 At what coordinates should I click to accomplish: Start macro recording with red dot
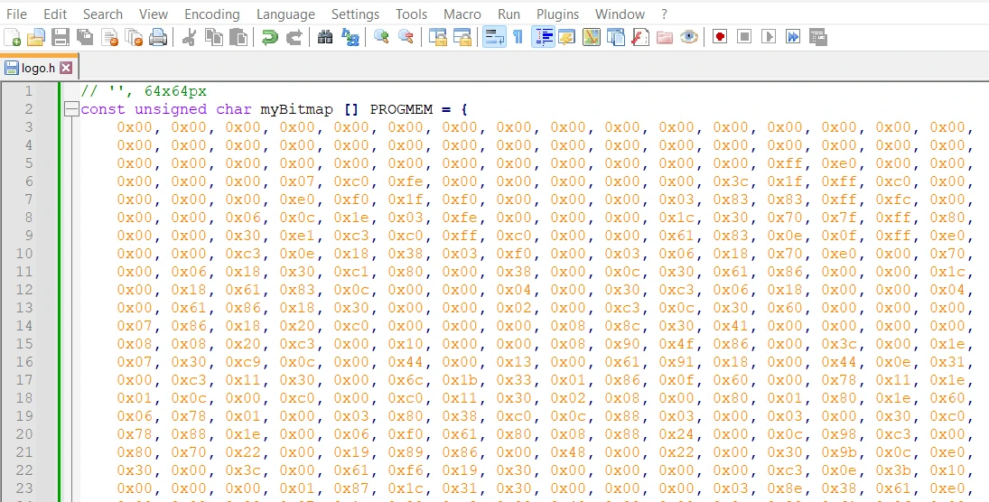click(x=720, y=37)
